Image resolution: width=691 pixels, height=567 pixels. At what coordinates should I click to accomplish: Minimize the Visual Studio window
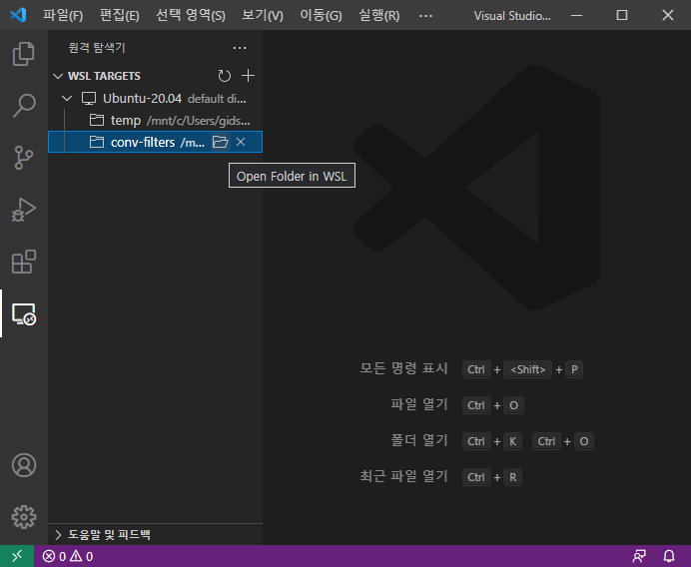coord(576,15)
